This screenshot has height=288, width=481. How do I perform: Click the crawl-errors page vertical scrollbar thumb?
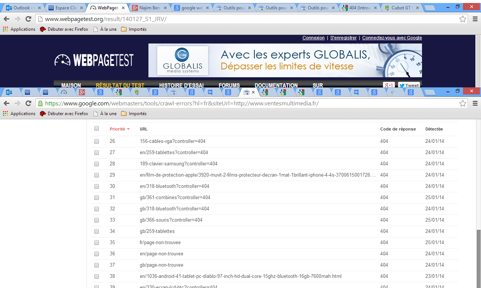point(478,259)
